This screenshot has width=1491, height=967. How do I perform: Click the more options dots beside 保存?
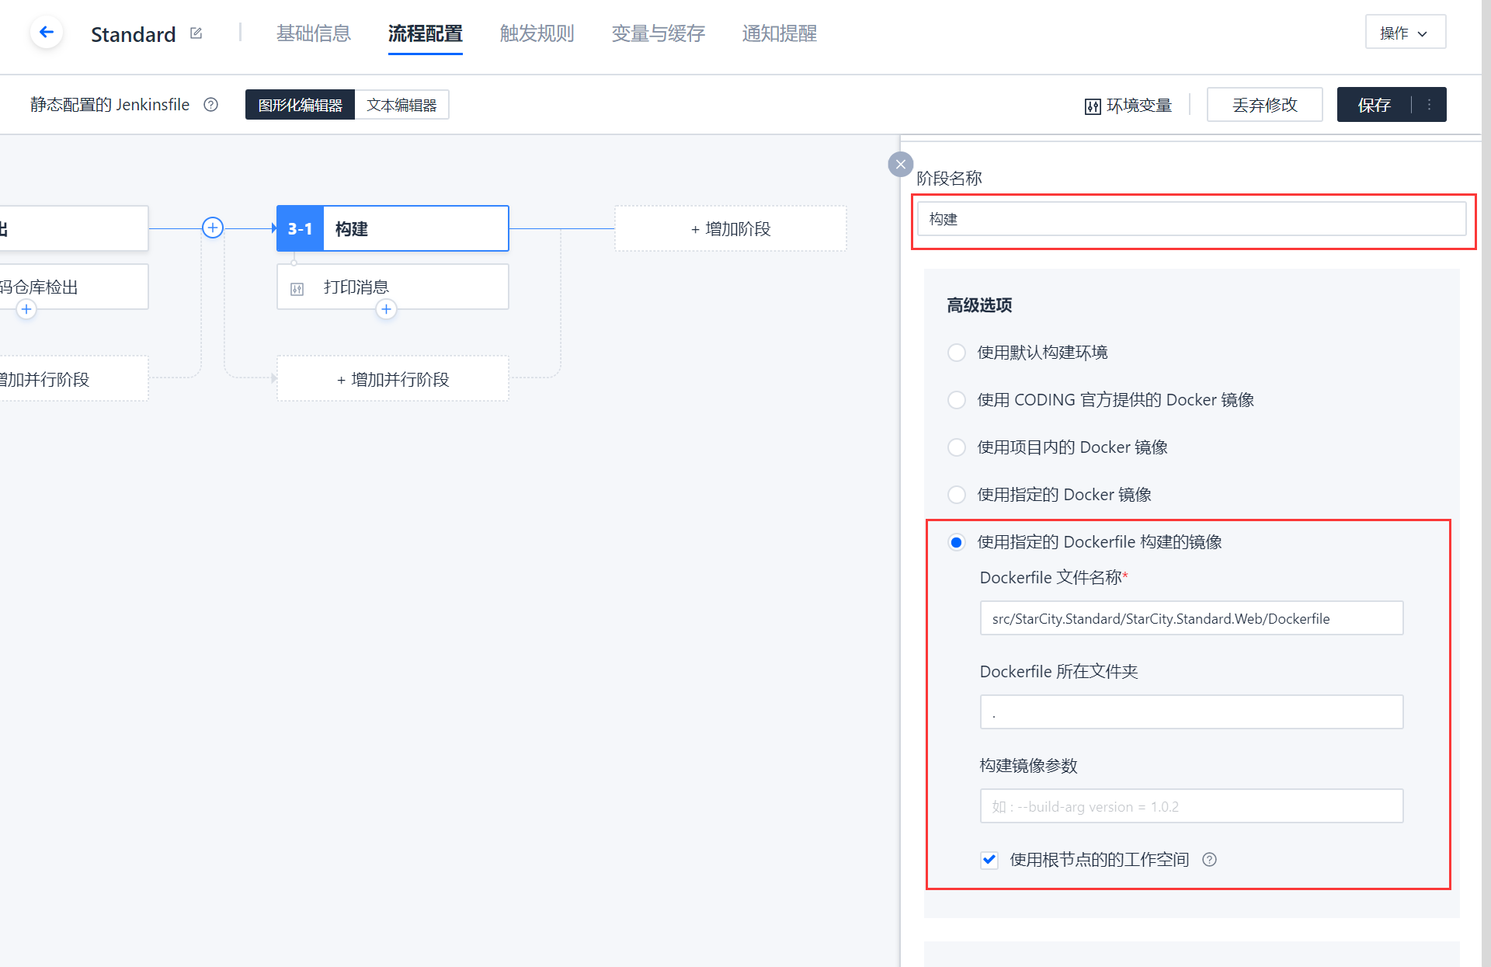pyautogui.click(x=1429, y=105)
